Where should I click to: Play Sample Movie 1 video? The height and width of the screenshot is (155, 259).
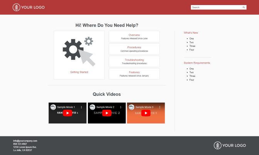(x=67, y=113)
